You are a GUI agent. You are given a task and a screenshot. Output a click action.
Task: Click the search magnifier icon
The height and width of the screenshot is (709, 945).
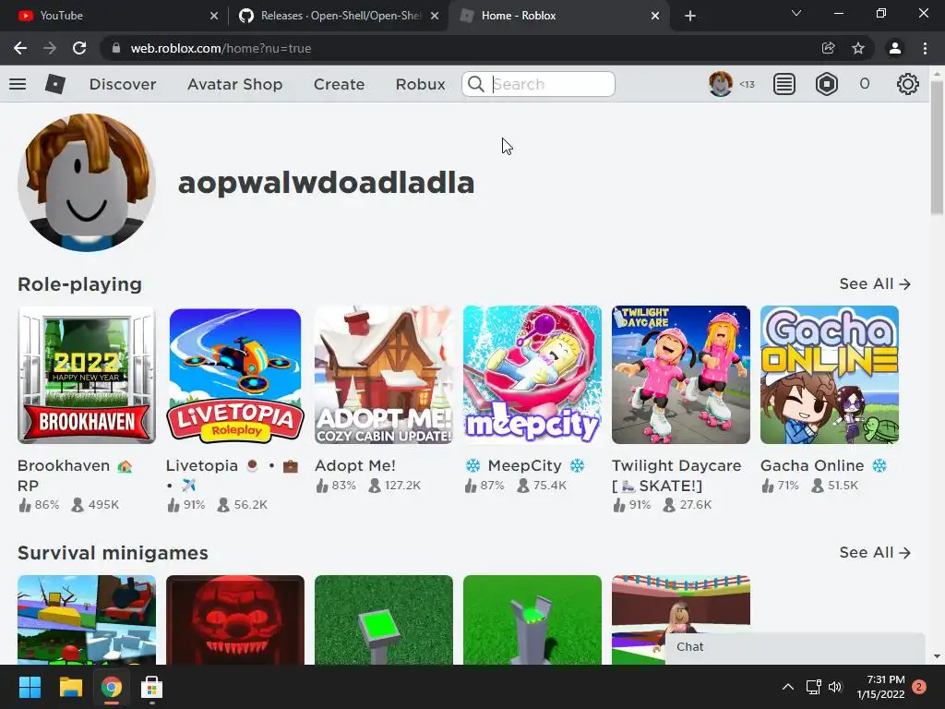click(x=476, y=84)
